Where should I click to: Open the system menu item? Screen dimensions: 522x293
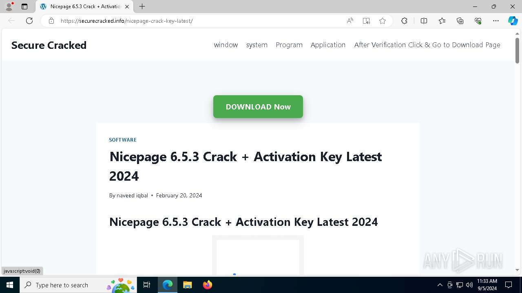(257, 45)
